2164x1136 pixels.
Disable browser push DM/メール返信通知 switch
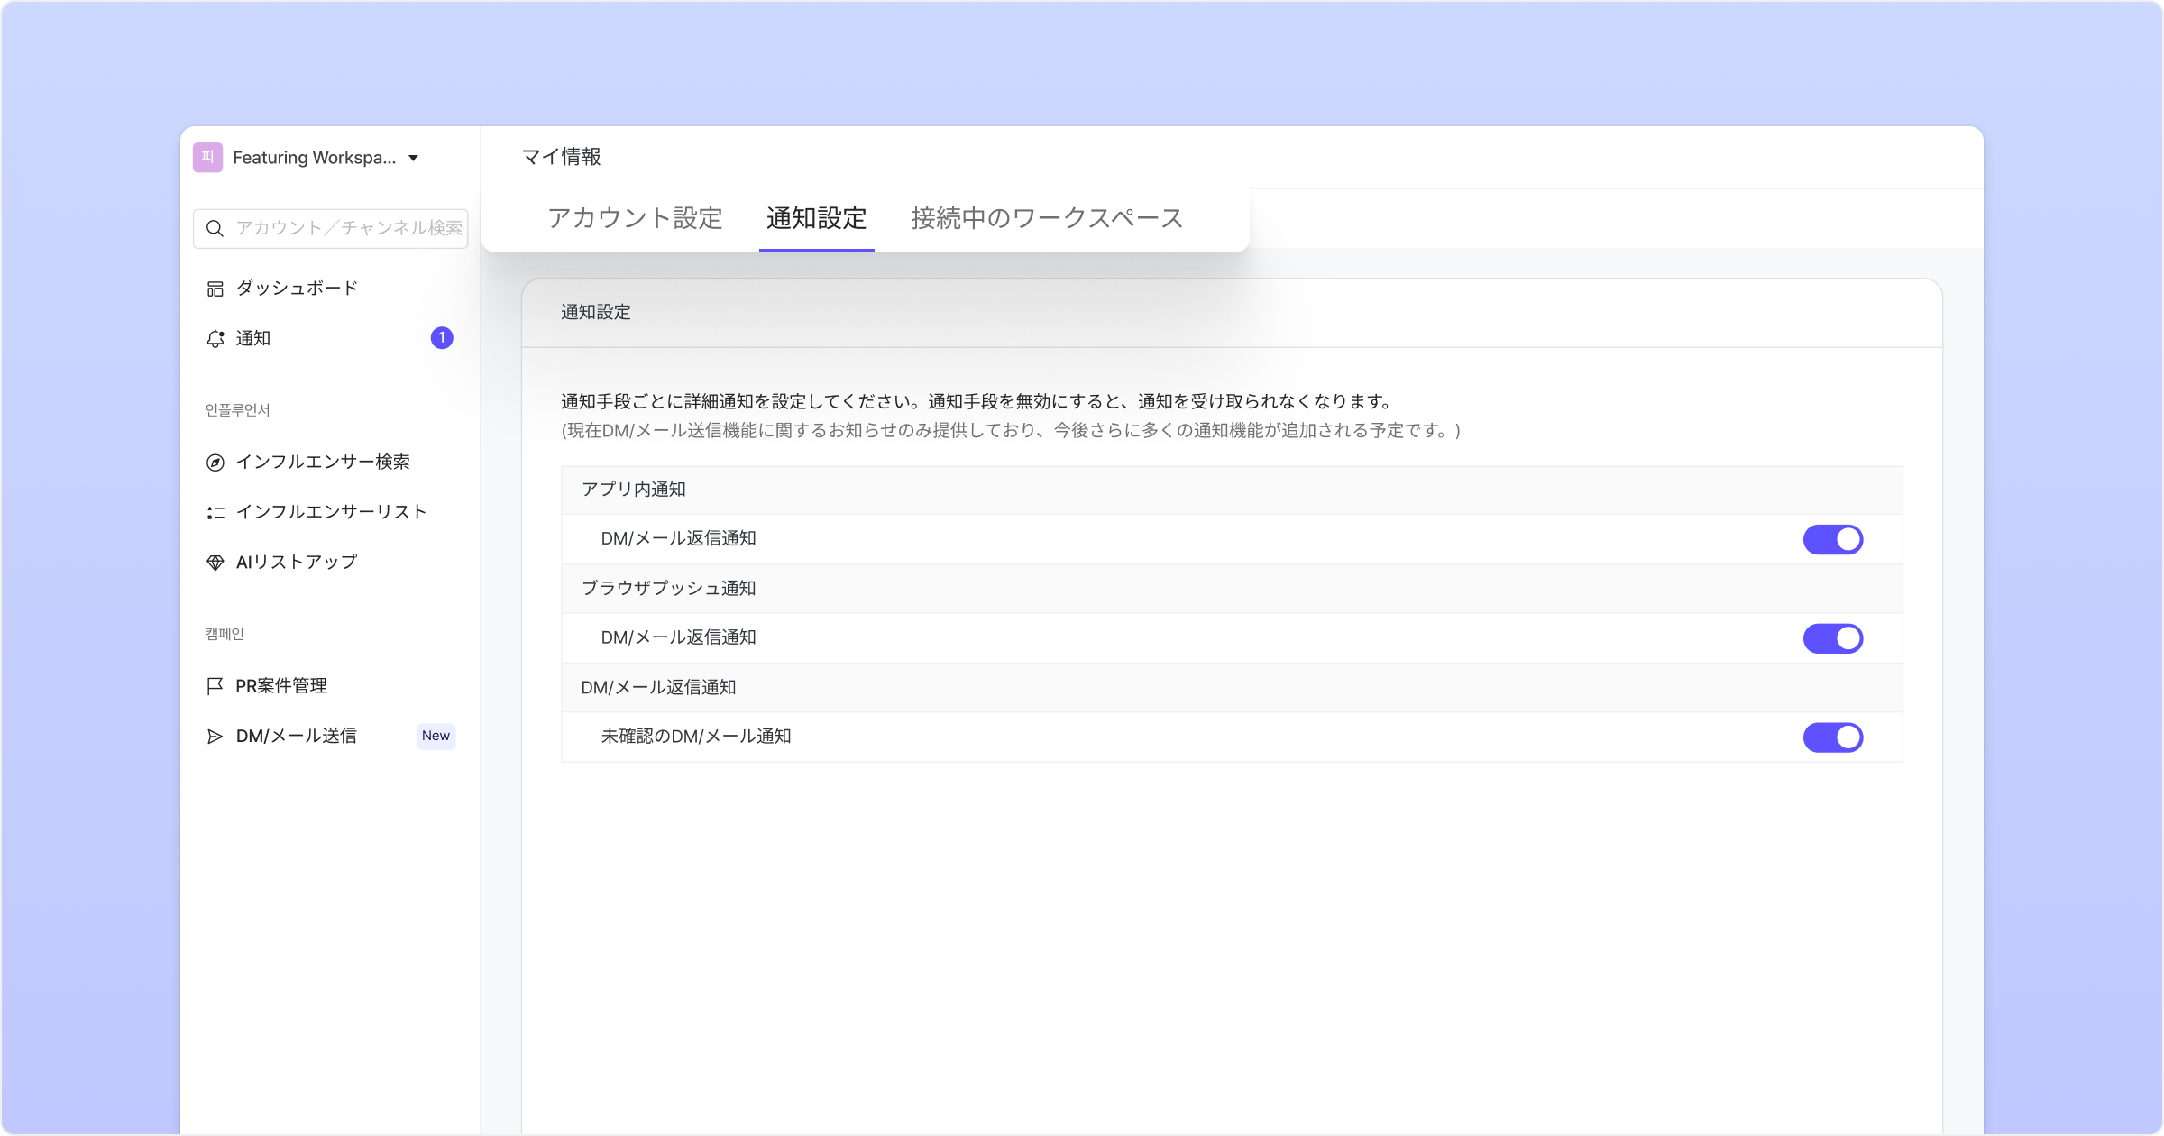point(1832,638)
